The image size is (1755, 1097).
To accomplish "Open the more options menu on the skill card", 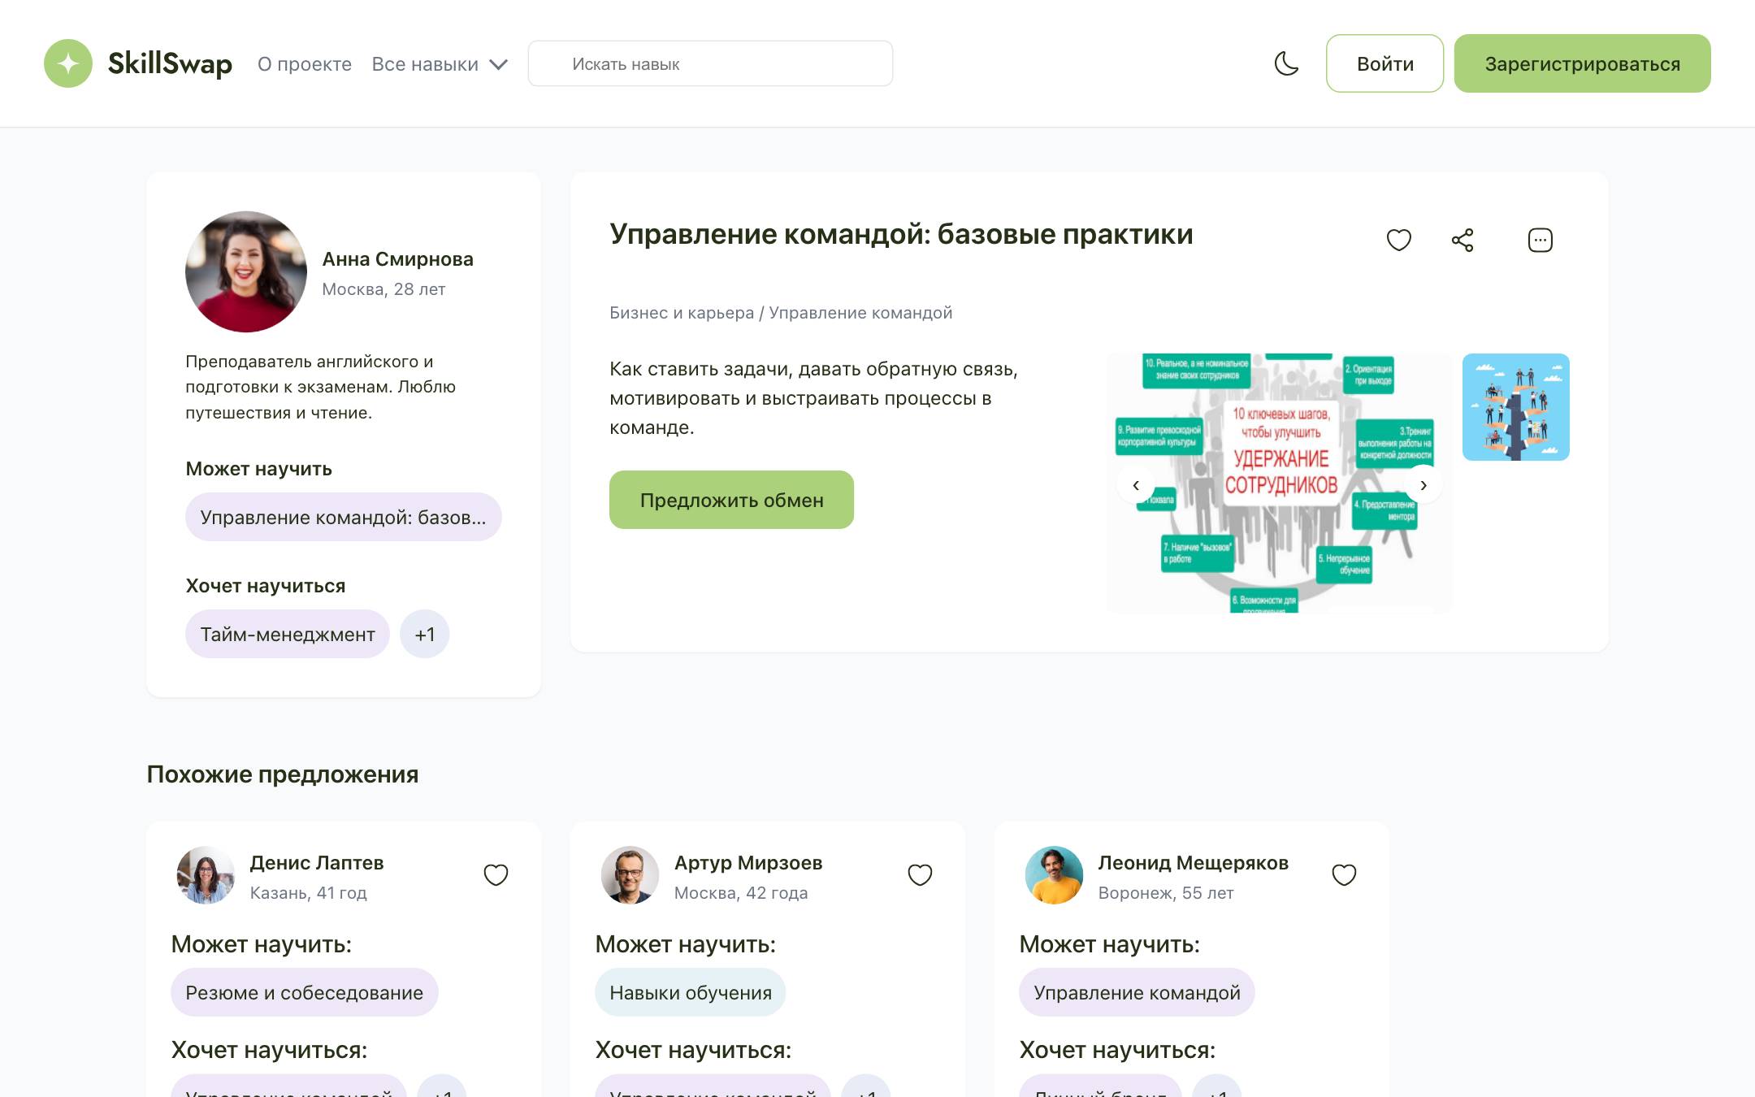I will (x=1540, y=240).
